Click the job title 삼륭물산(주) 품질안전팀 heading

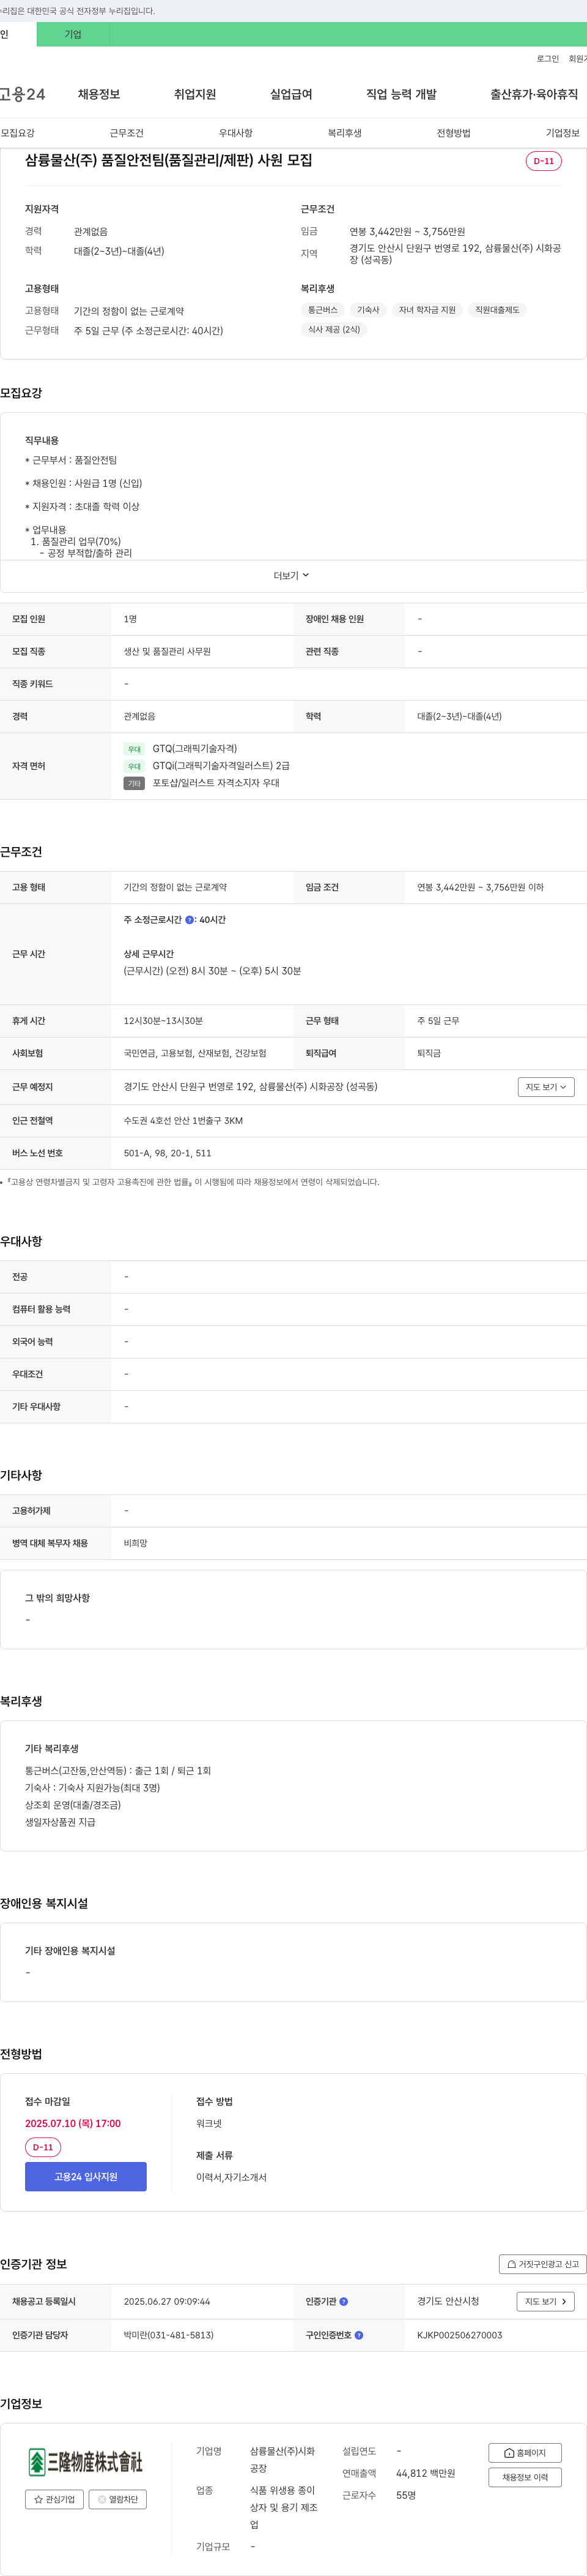[x=169, y=160]
